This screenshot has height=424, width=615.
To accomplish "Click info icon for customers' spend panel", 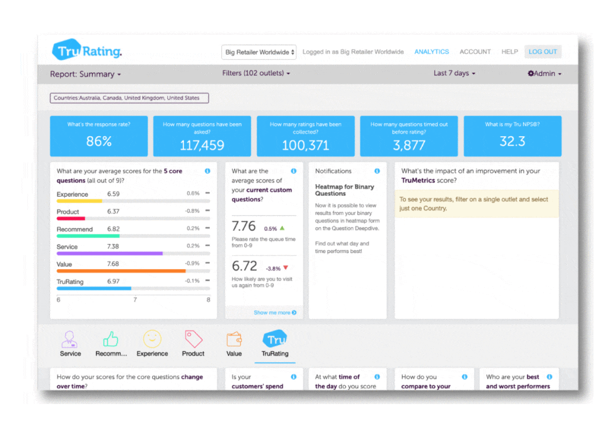I will point(294,377).
